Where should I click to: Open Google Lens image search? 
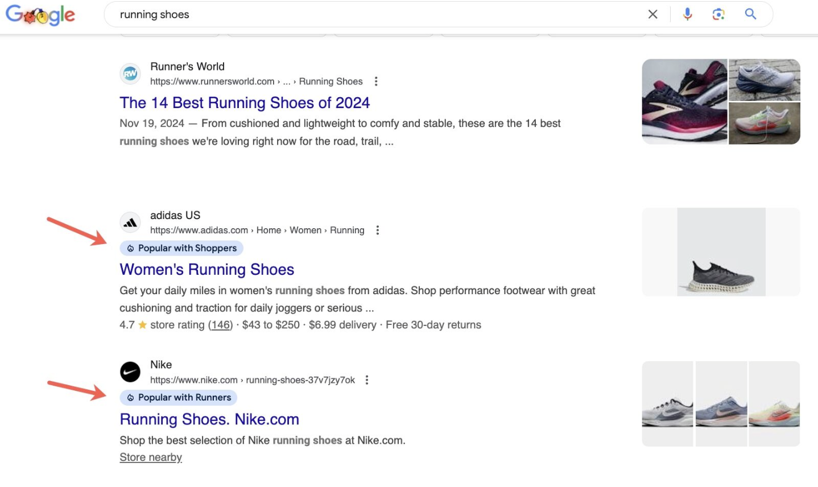[x=718, y=14]
